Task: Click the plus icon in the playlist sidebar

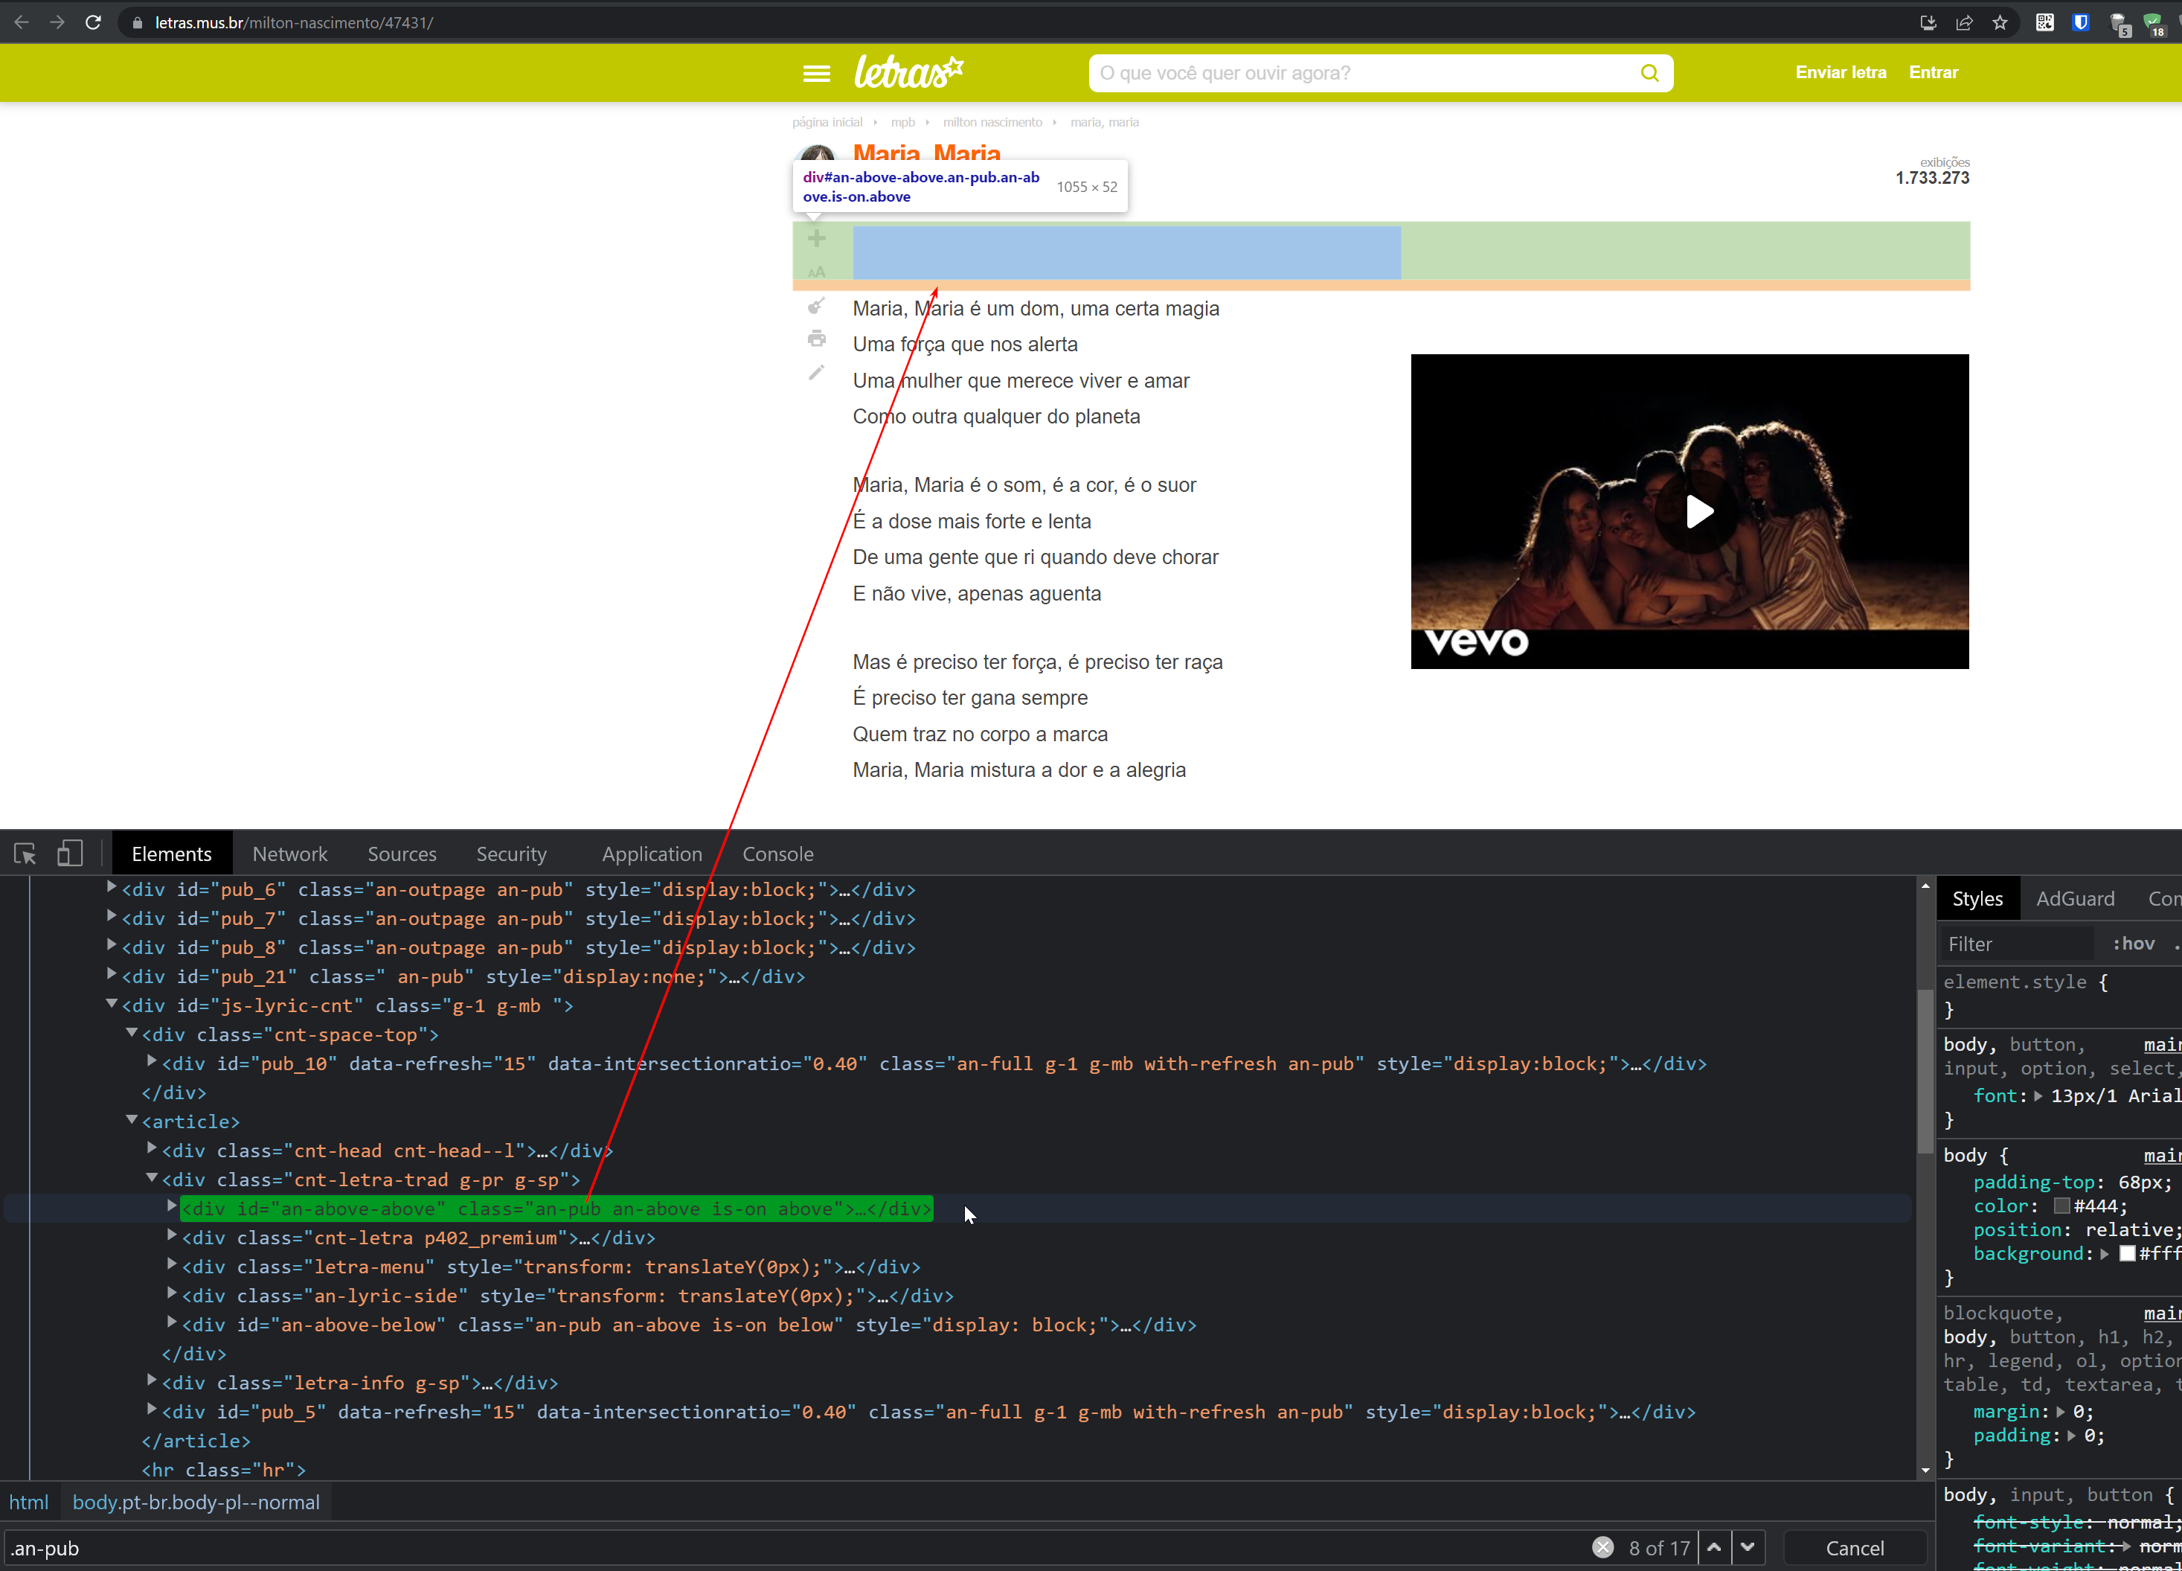Action: point(817,237)
